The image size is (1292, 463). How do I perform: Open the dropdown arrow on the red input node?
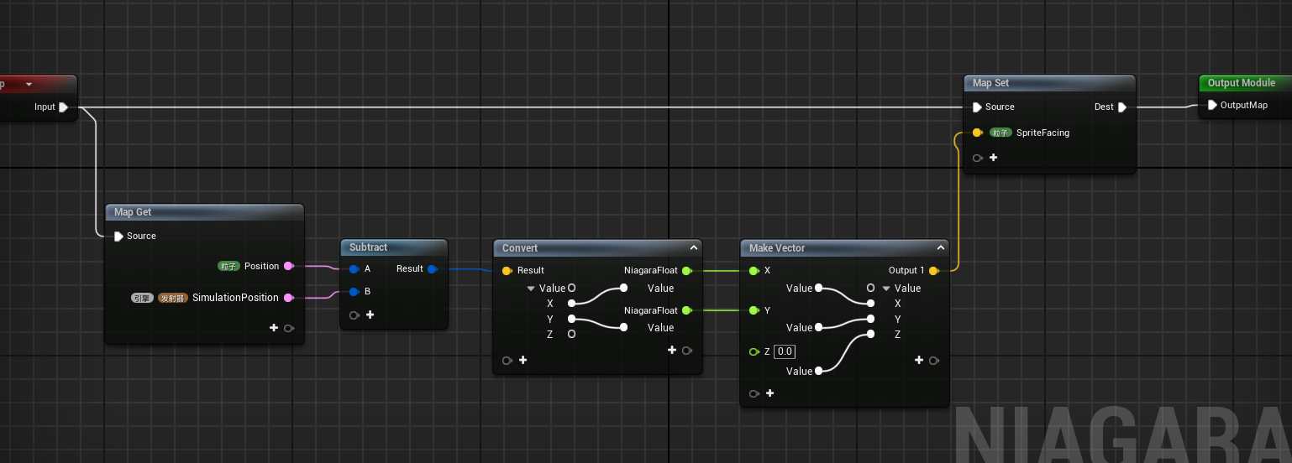click(x=29, y=84)
